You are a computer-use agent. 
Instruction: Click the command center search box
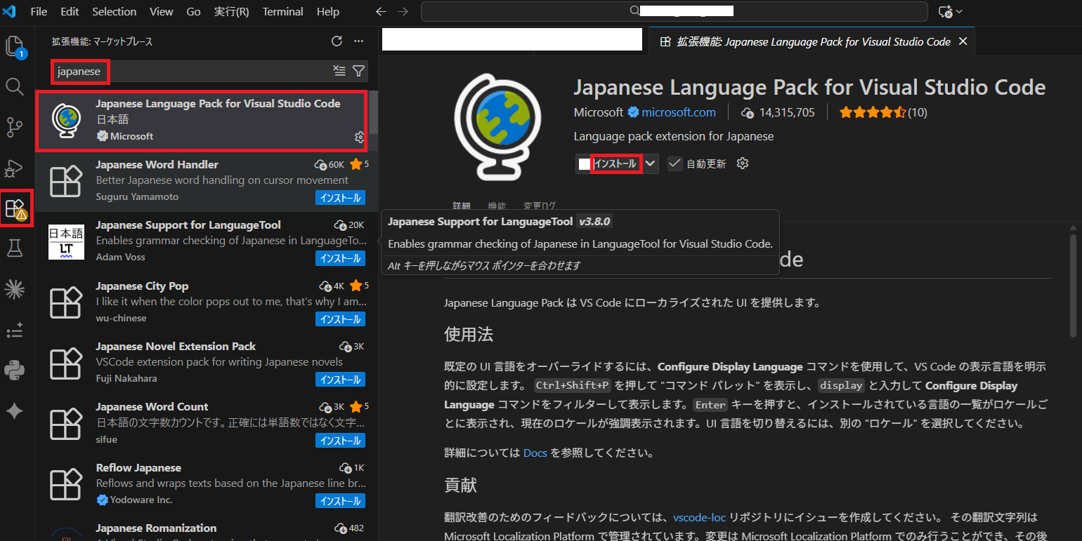pyautogui.click(x=674, y=11)
